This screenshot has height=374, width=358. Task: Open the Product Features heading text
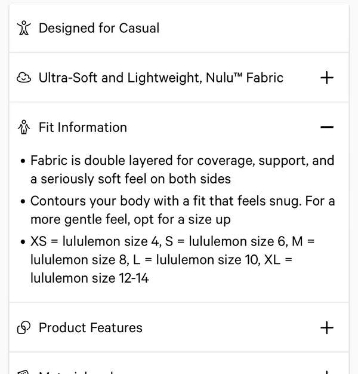point(91,327)
